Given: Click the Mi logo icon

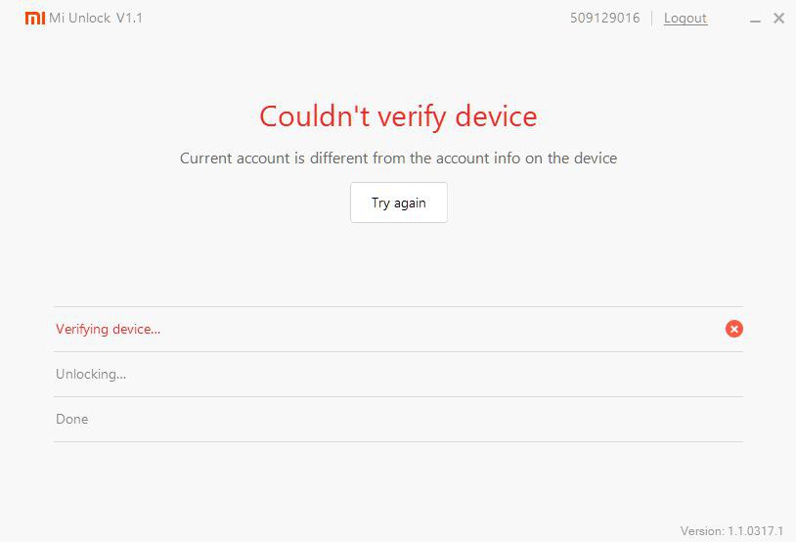Looking at the screenshot, I should (x=35, y=18).
